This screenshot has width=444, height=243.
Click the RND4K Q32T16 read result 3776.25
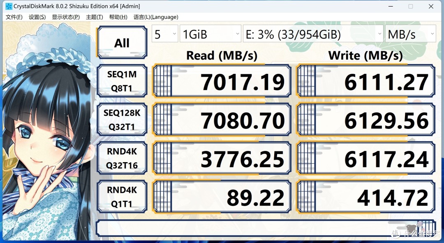point(222,158)
